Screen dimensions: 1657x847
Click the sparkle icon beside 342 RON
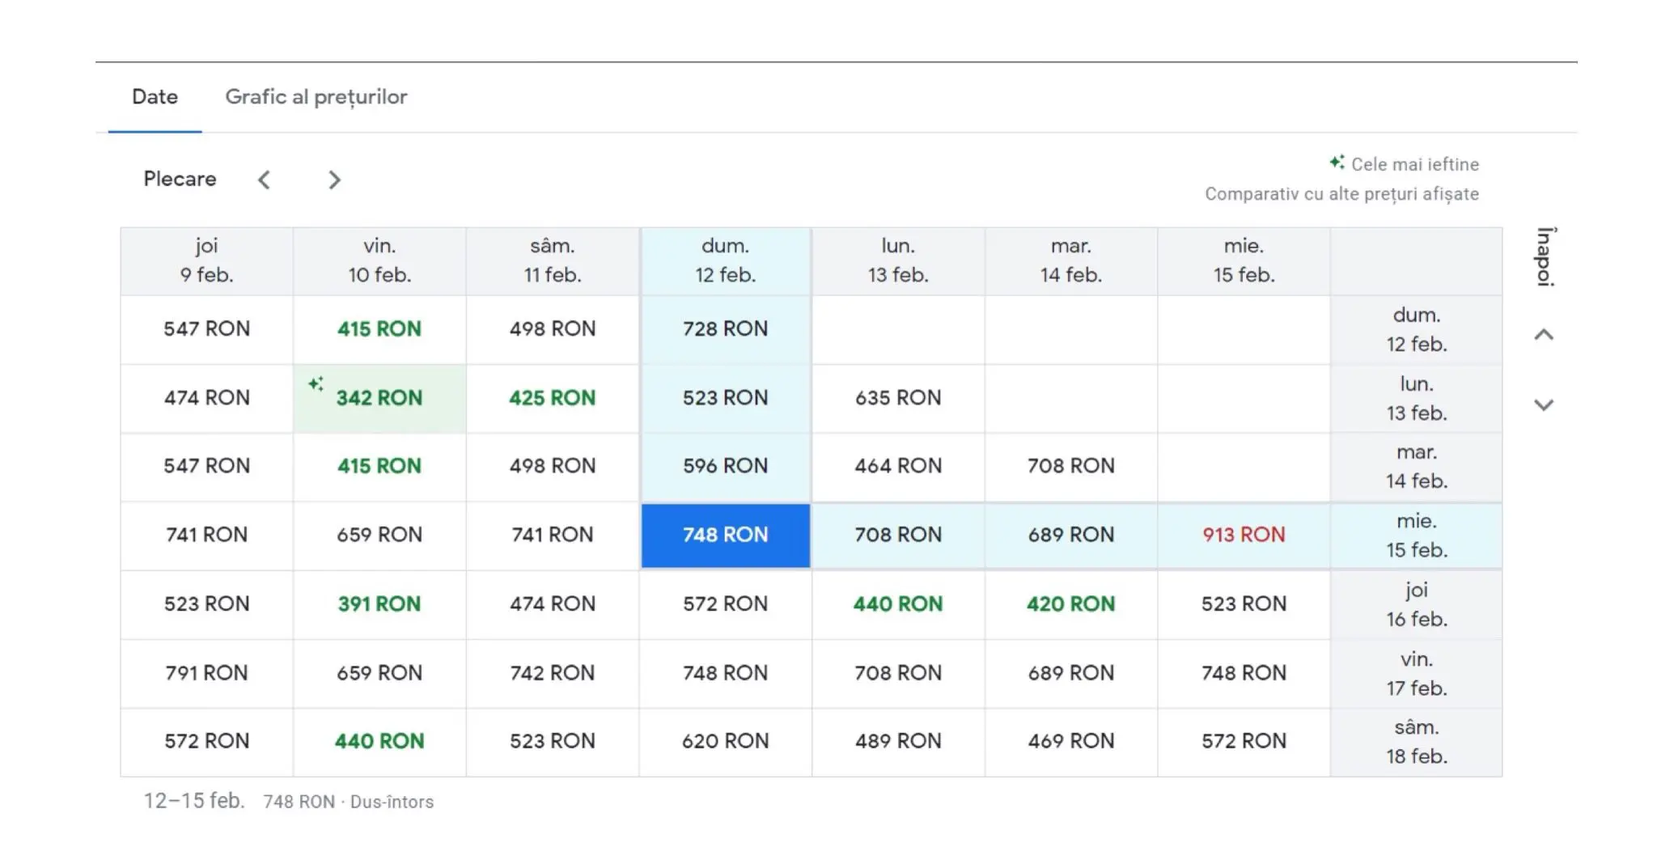click(x=316, y=383)
